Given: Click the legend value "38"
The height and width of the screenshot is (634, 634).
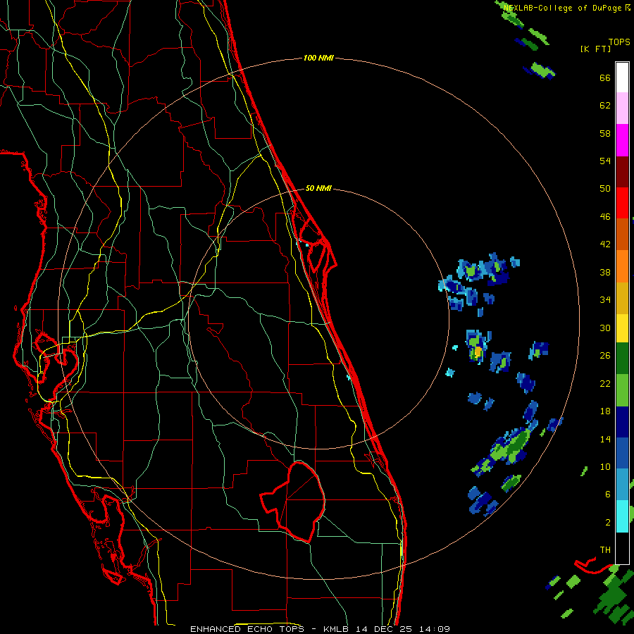Looking at the screenshot, I should pyautogui.click(x=605, y=272).
